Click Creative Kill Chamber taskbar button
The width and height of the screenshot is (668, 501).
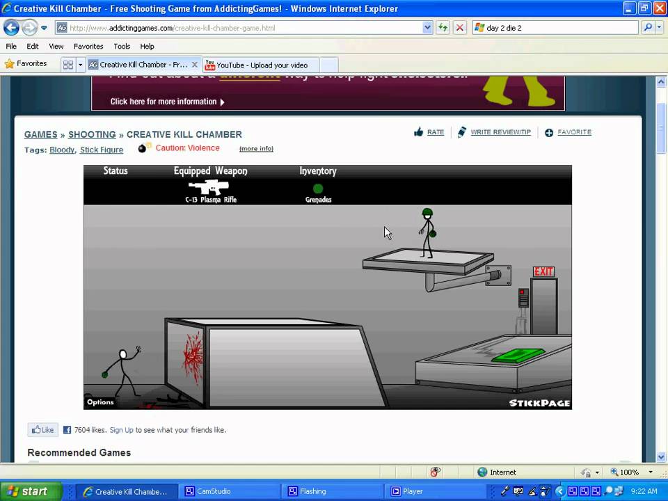click(127, 492)
